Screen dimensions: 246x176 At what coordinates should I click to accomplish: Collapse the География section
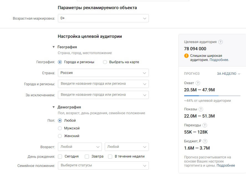53,47
